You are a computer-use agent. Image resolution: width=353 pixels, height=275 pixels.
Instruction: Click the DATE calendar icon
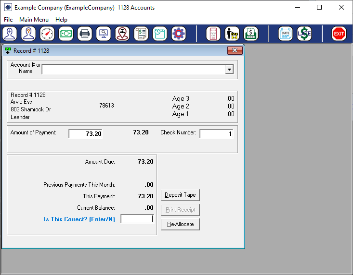(x=286, y=34)
